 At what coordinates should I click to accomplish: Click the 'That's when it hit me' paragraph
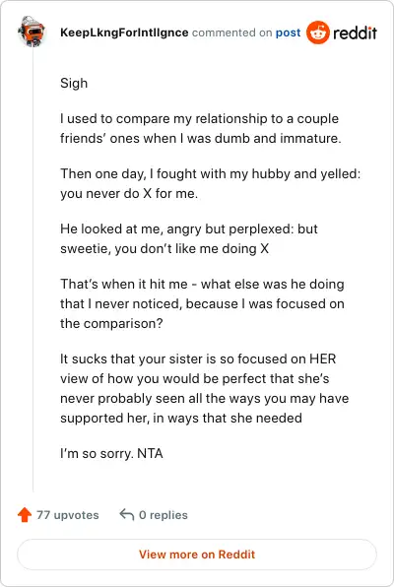(x=202, y=303)
